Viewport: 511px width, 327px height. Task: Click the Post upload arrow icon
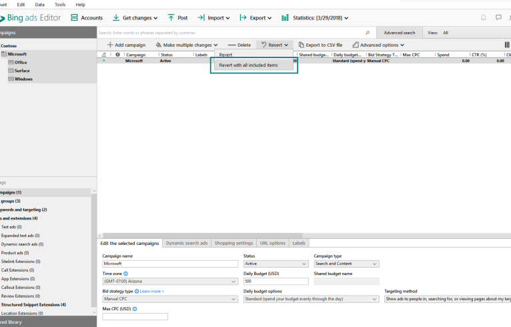pos(171,18)
